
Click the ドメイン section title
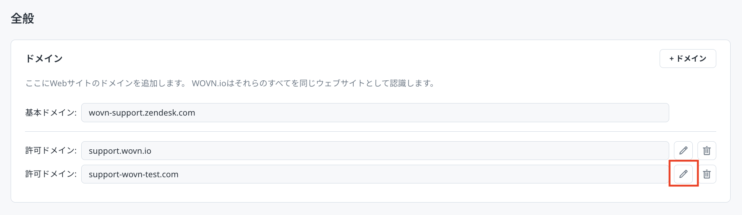pyautogui.click(x=44, y=59)
